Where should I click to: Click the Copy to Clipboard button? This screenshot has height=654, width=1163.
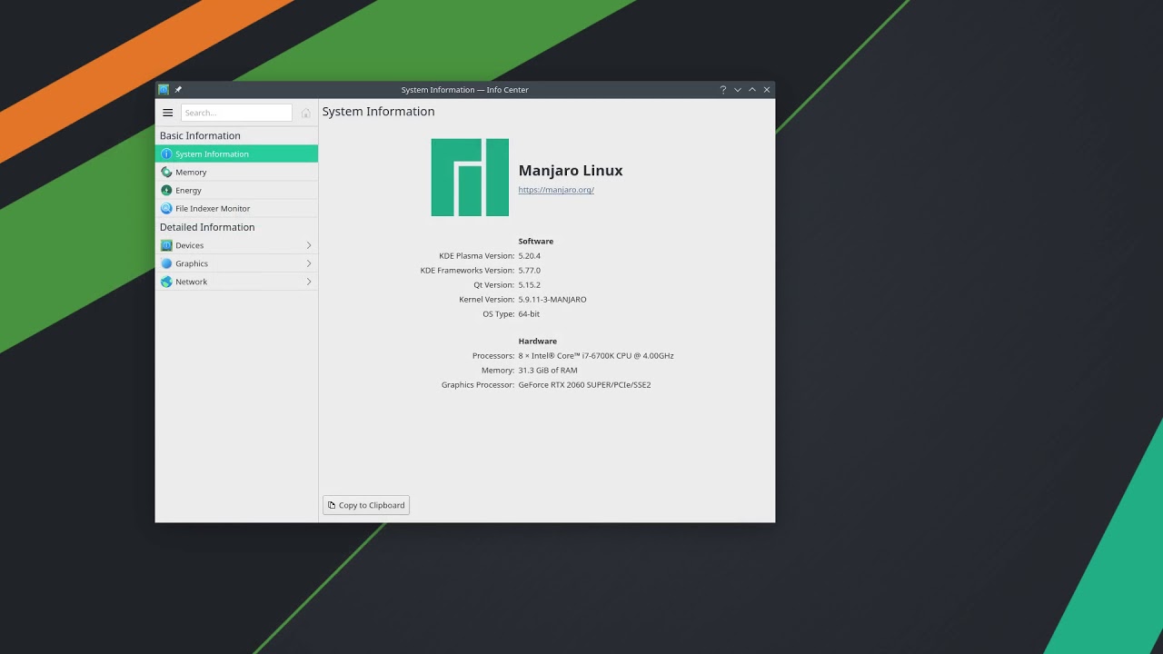click(x=366, y=505)
